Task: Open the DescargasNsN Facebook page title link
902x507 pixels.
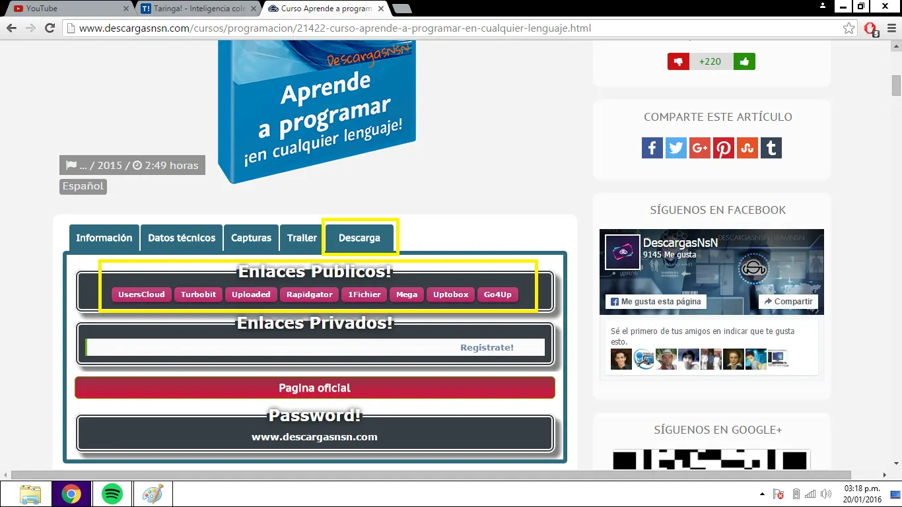Action: tap(680, 243)
